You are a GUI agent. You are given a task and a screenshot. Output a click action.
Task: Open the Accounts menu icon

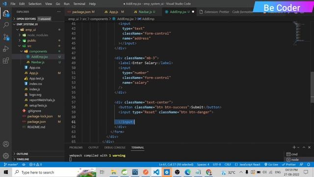6,144
